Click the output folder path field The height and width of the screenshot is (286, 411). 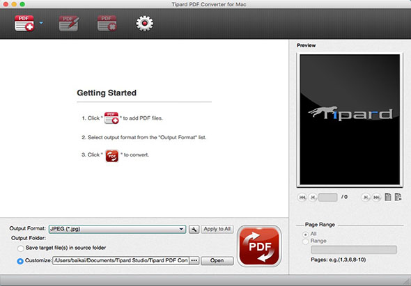(x=121, y=260)
